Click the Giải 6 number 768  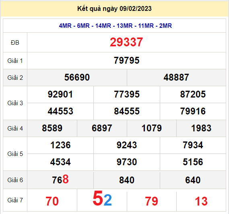60,179
